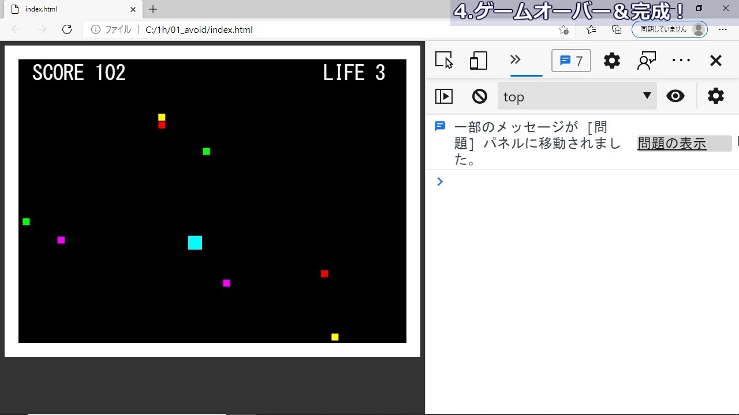Click the 問題の表示 link
The image size is (739, 415).
pyautogui.click(x=673, y=144)
